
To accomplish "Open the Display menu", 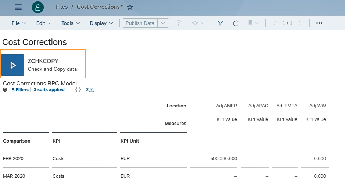I will [x=101, y=23].
